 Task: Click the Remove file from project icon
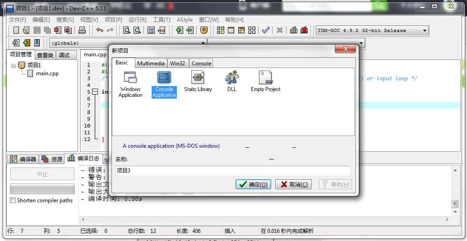[190, 30]
